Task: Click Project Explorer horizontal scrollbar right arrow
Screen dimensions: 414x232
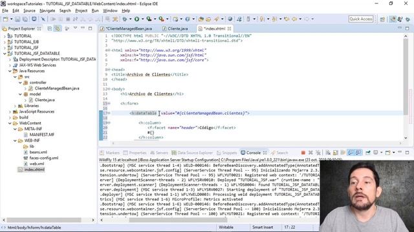Action: click(93, 220)
